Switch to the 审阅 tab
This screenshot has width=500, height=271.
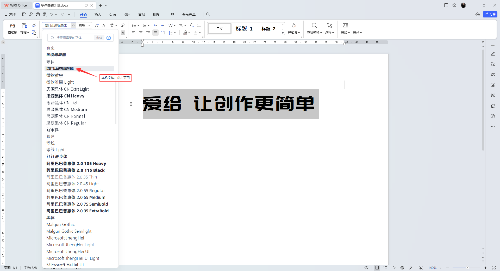(141, 15)
